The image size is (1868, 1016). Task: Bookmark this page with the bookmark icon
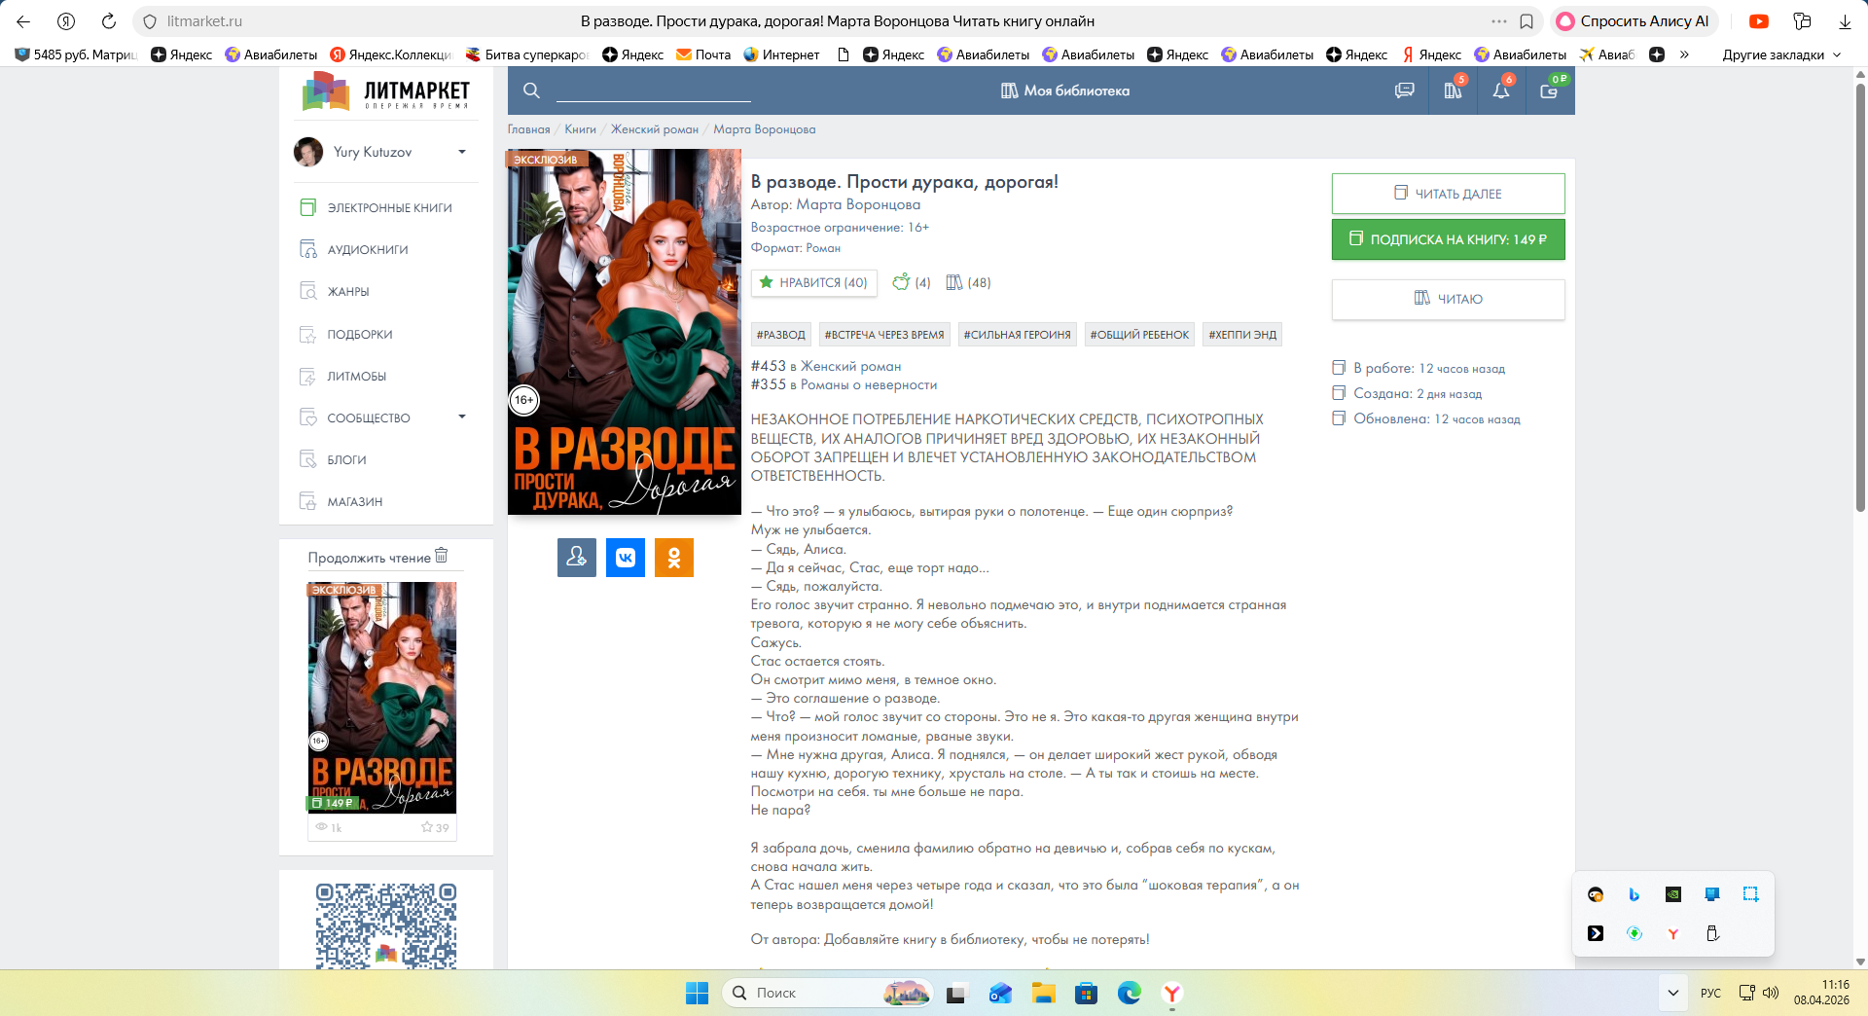pos(1527,21)
